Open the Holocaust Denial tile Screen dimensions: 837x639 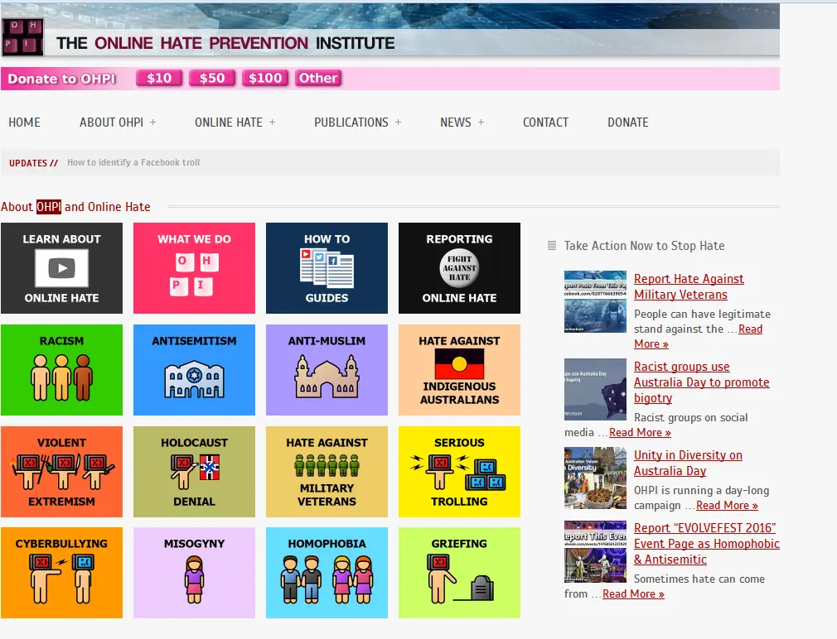tap(194, 472)
